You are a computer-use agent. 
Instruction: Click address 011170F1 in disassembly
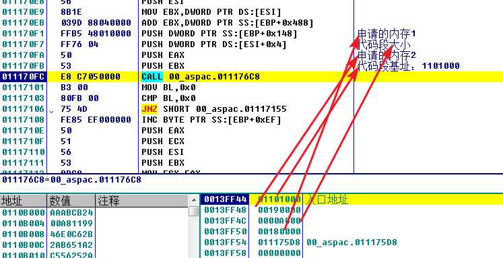click(x=23, y=34)
